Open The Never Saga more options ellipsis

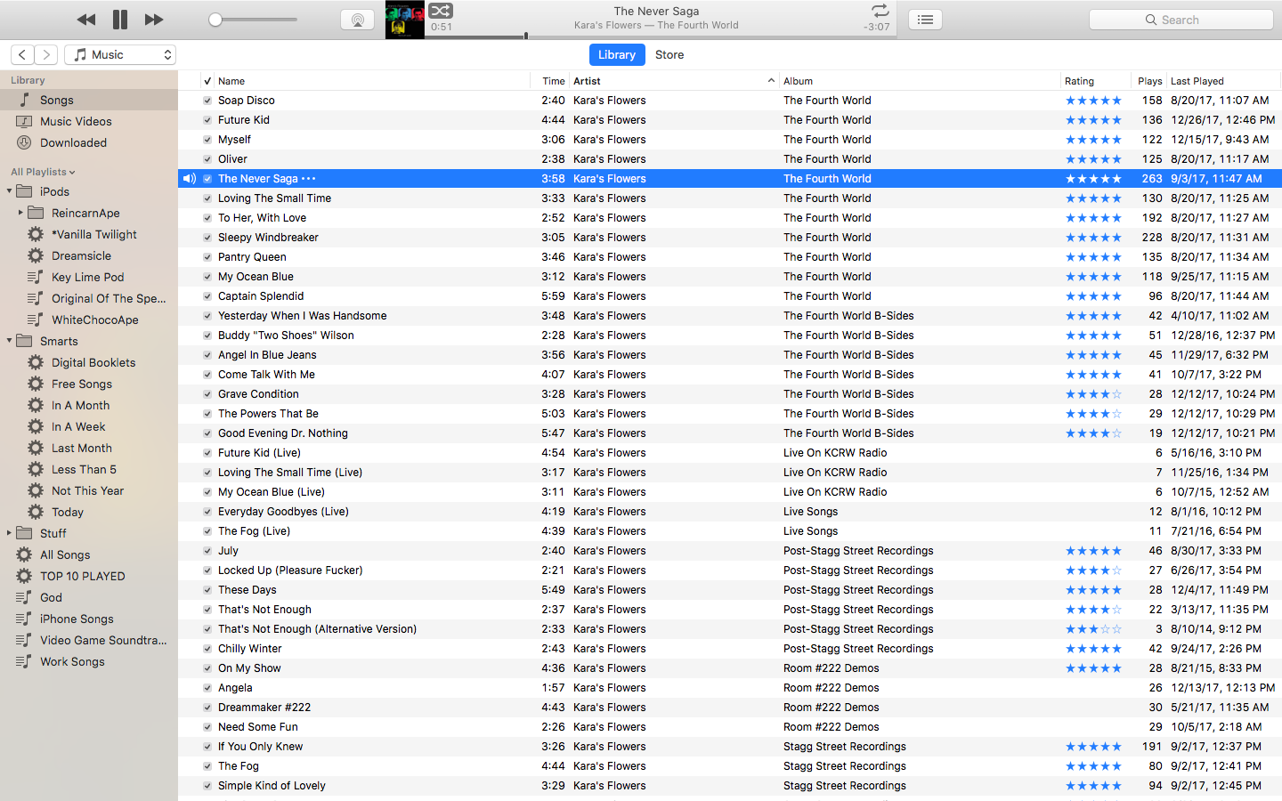(x=309, y=179)
